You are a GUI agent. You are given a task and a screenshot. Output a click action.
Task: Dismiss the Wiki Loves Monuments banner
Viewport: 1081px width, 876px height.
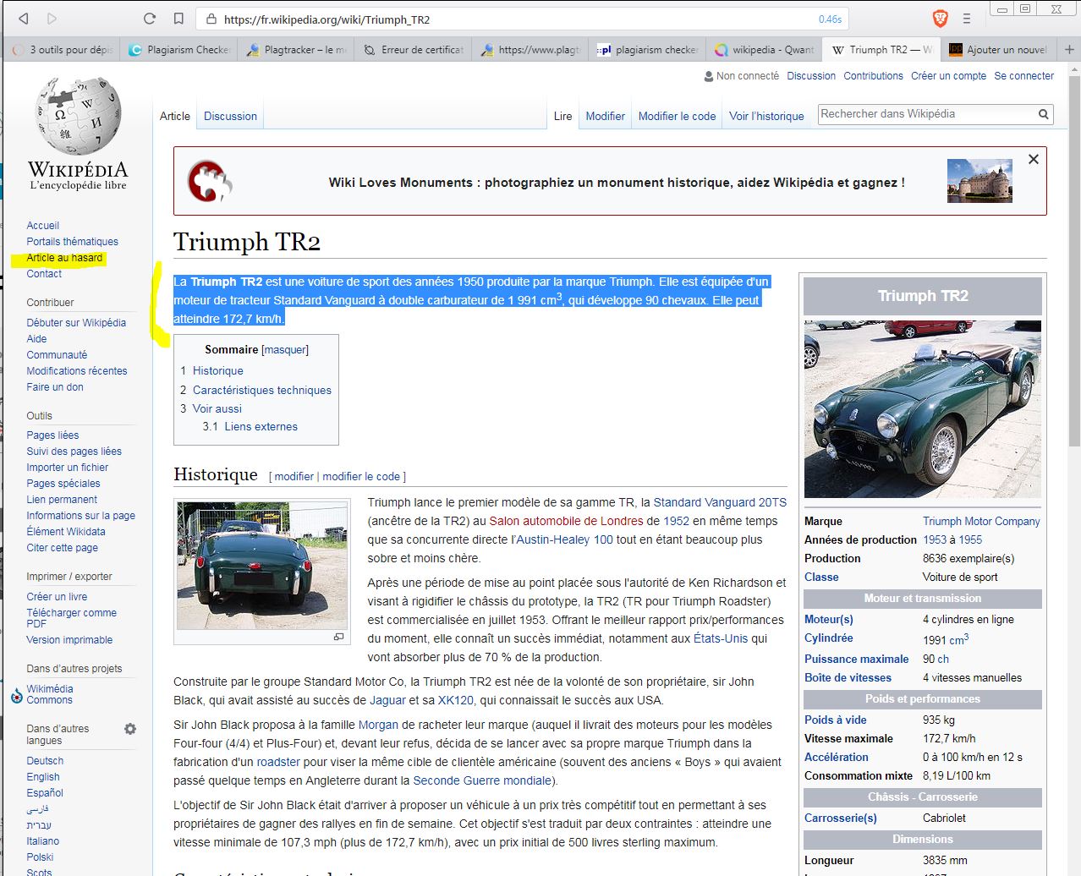[x=1033, y=159]
